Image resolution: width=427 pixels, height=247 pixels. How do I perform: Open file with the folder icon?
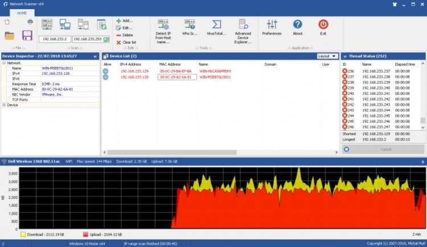10,36
